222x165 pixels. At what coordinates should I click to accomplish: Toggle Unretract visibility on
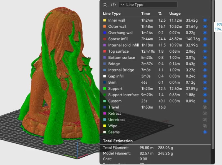[205, 120]
